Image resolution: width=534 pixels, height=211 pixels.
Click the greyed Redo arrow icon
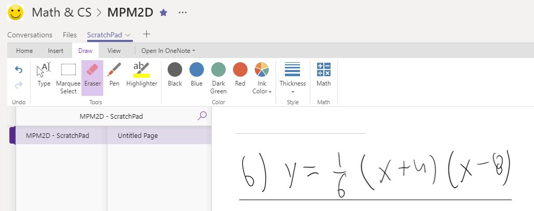(x=18, y=85)
